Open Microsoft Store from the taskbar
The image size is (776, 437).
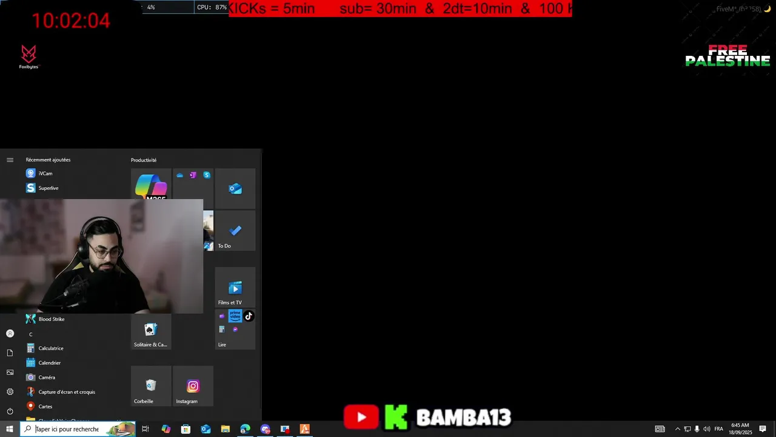(186, 429)
